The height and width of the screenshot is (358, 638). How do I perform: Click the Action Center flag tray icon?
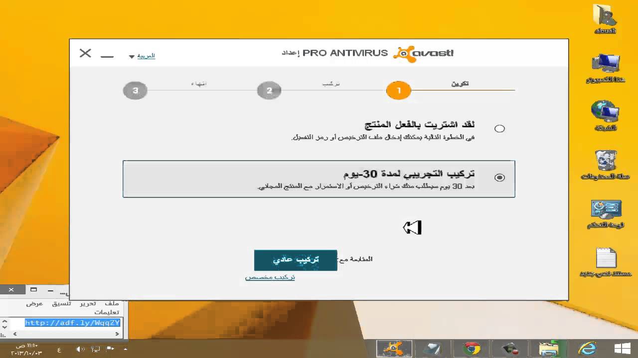coord(111,349)
